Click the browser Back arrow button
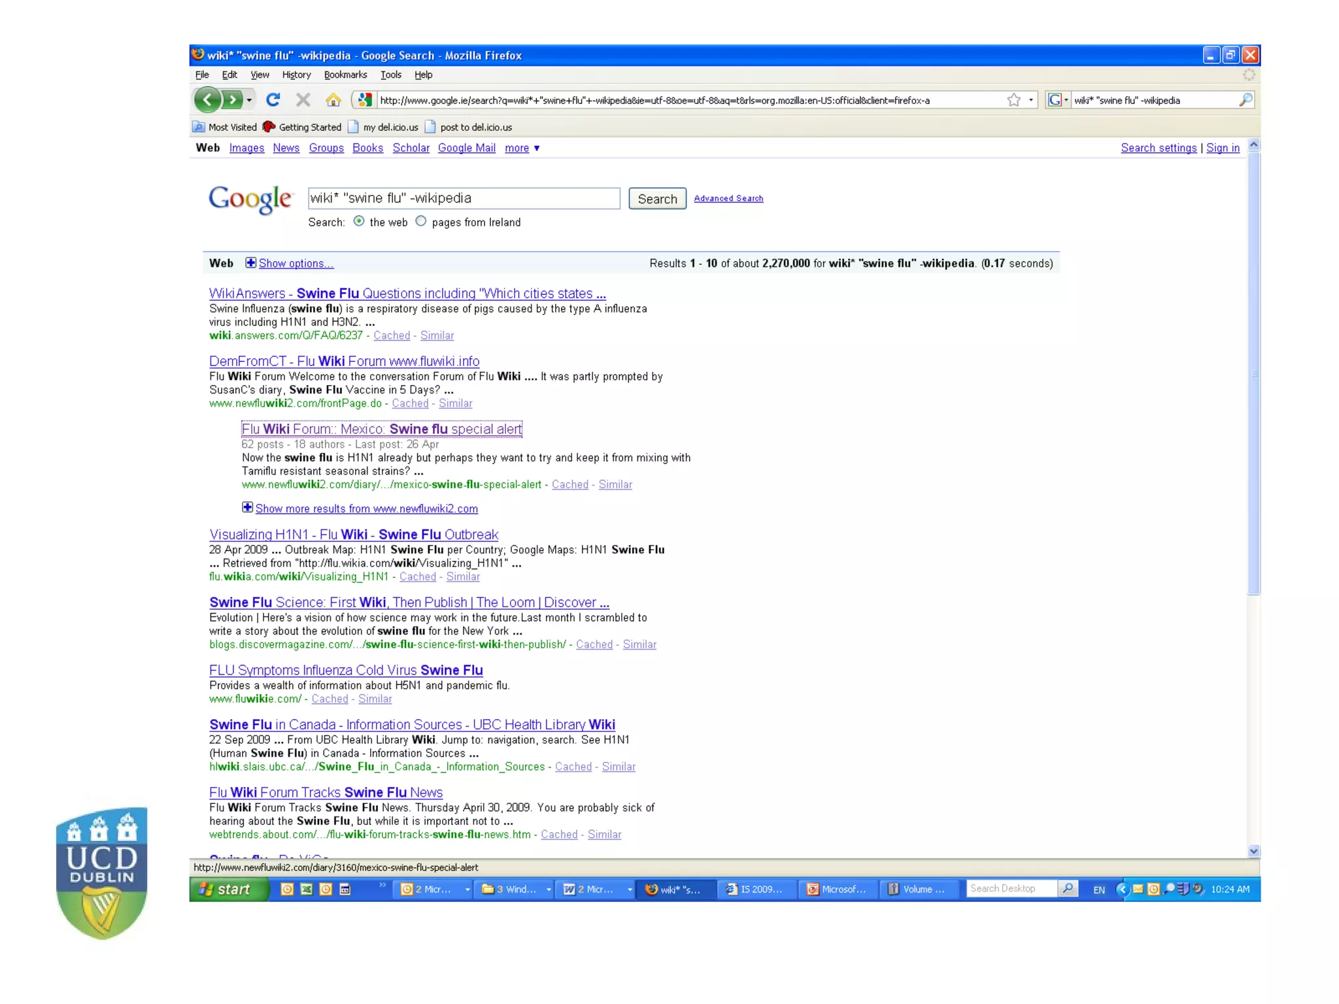The height and width of the screenshot is (1004, 1339). click(x=208, y=100)
